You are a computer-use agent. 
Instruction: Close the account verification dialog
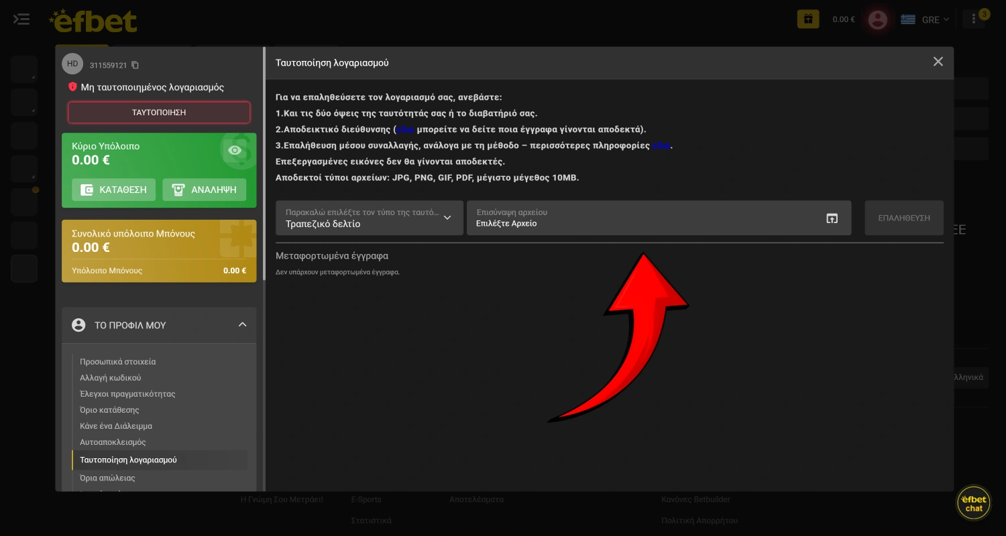(938, 62)
